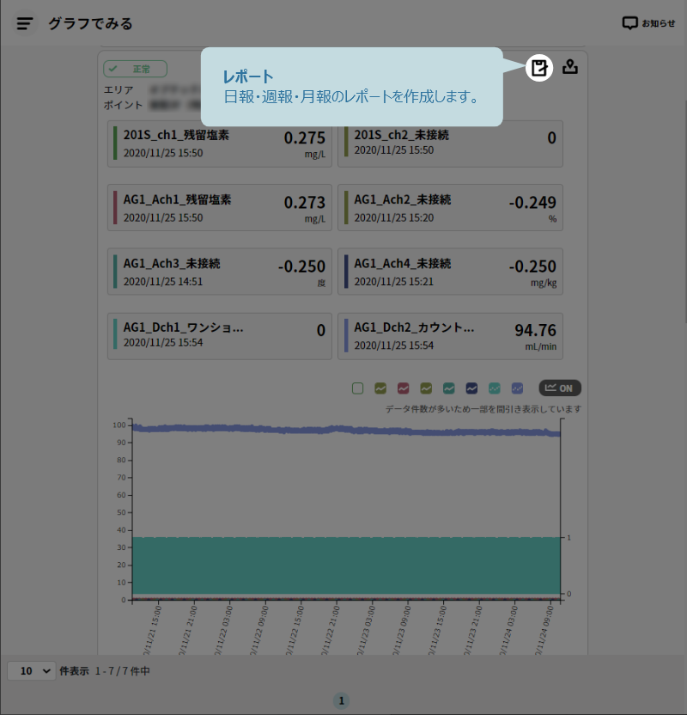Toggle the empty white legend checkbox

tap(357, 388)
